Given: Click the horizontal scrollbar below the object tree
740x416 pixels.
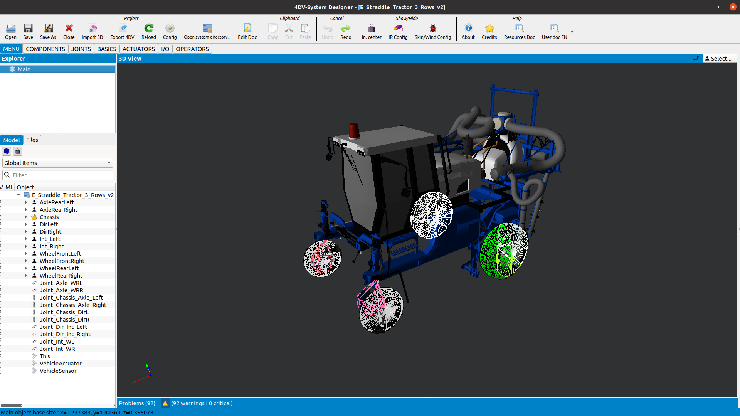Looking at the screenshot, I should tap(58, 405).
